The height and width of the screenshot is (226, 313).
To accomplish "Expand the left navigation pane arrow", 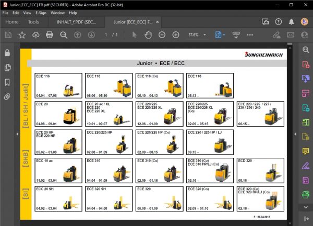I will (17, 134).
